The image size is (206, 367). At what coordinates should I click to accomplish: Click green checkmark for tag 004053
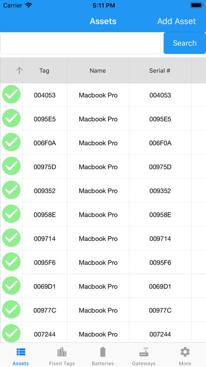point(11,94)
